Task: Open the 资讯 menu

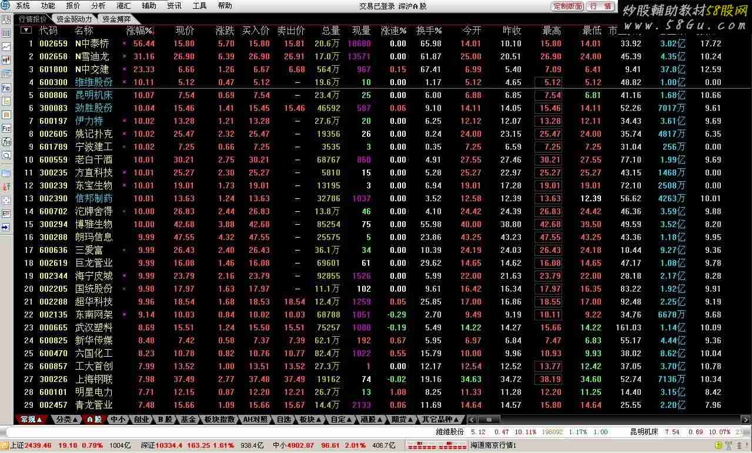Action: (175, 6)
